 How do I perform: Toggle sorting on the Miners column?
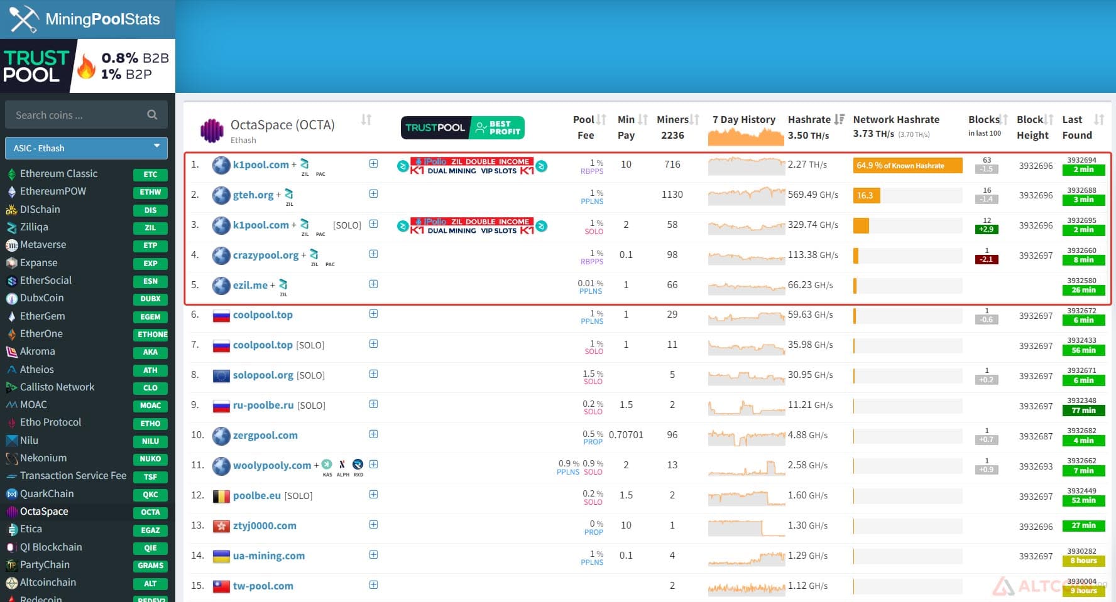pyautogui.click(x=694, y=119)
